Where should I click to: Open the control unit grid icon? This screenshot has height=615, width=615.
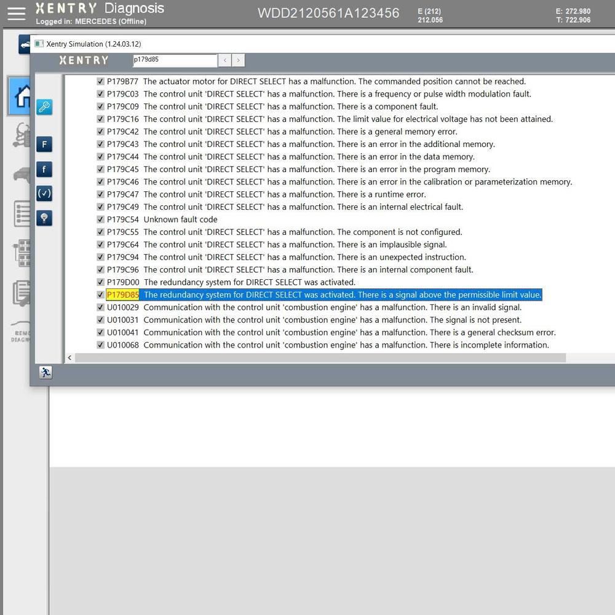22,253
